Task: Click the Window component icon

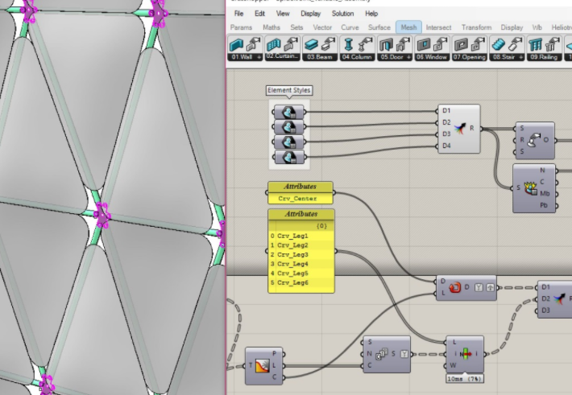Action: (423, 45)
